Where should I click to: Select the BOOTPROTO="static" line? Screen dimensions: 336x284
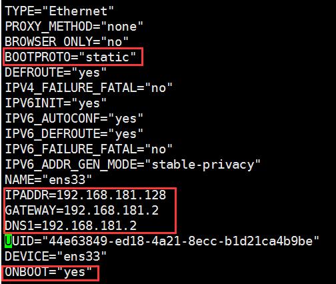pos(70,57)
